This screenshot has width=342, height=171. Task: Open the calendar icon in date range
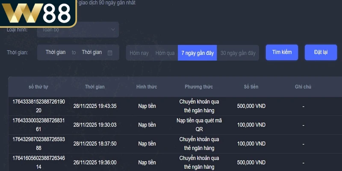click(x=110, y=53)
